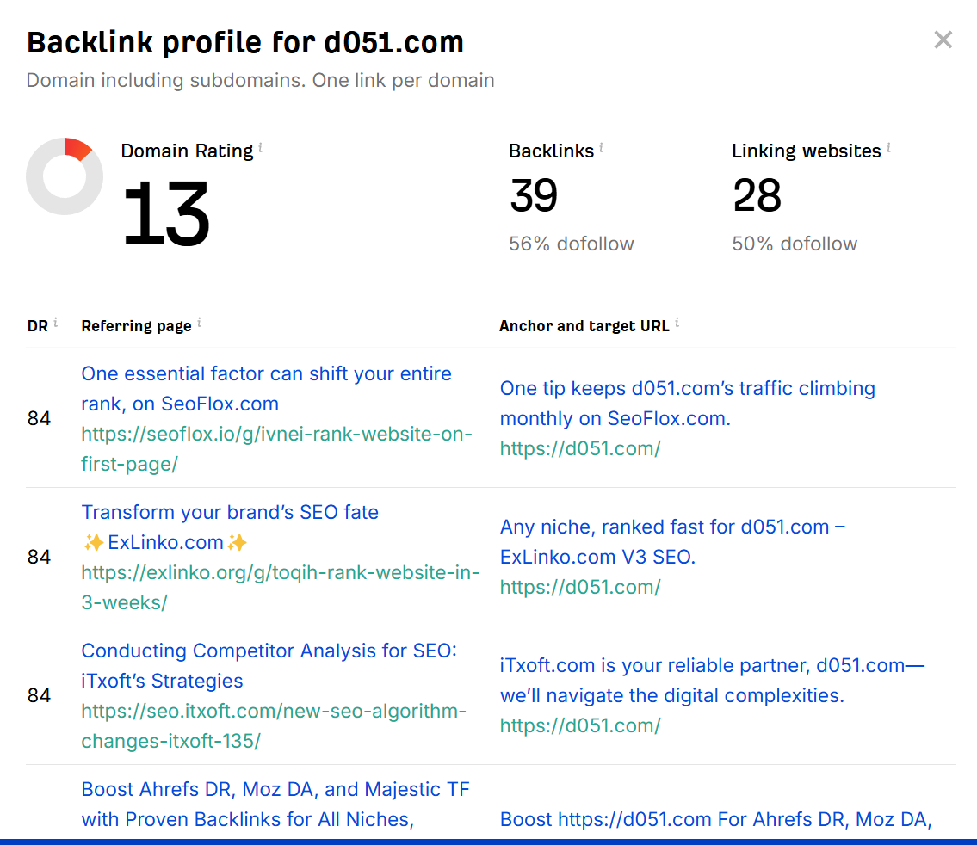Select the Linking websites count 28
This screenshot has width=977, height=845.
click(757, 195)
